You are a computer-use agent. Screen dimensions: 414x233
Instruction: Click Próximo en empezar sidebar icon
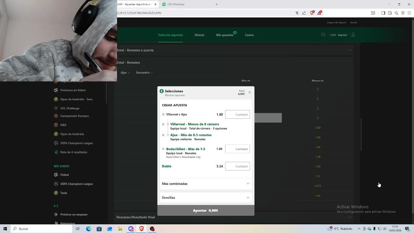pos(56,215)
